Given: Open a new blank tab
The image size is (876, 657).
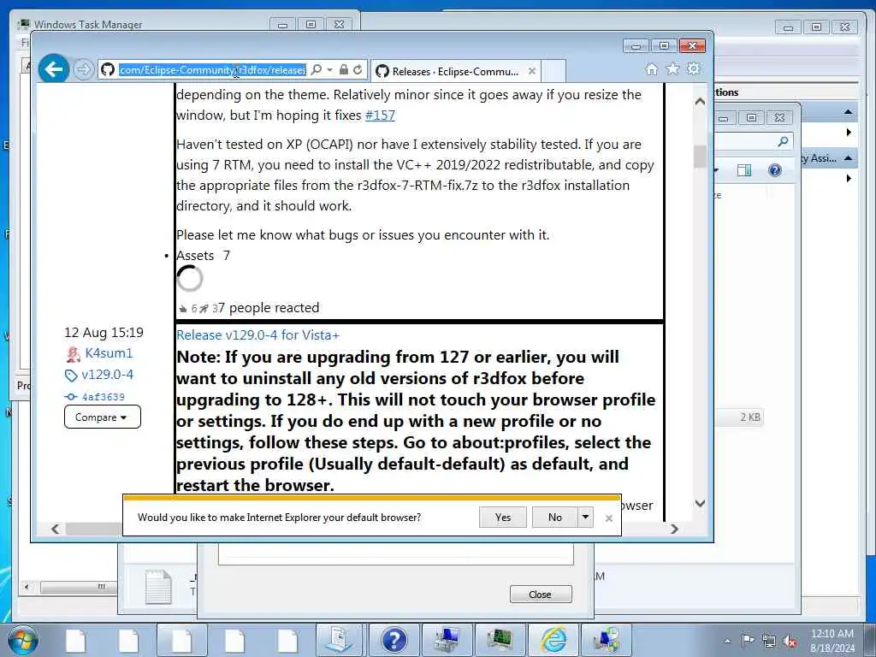Looking at the screenshot, I should pos(553,72).
